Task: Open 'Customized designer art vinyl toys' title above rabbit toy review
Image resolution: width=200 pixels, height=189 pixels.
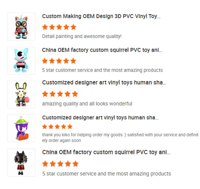Action: [x=104, y=83]
